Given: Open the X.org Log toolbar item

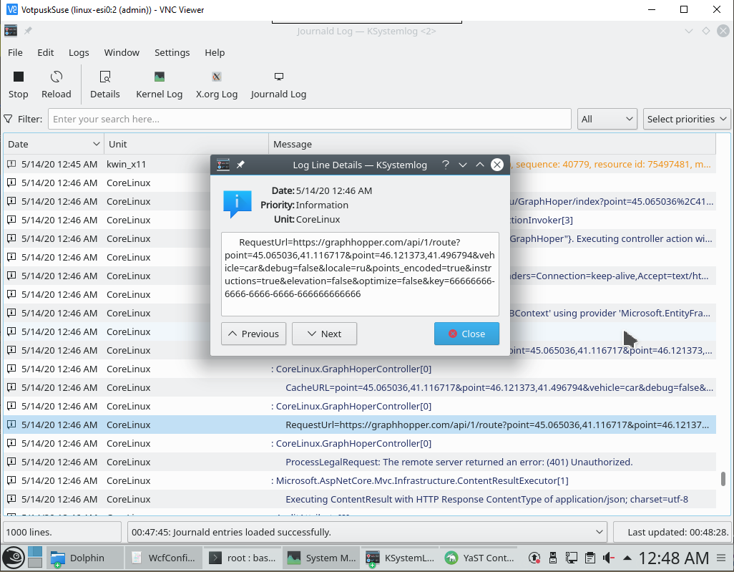Looking at the screenshot, I should point(216,84).
